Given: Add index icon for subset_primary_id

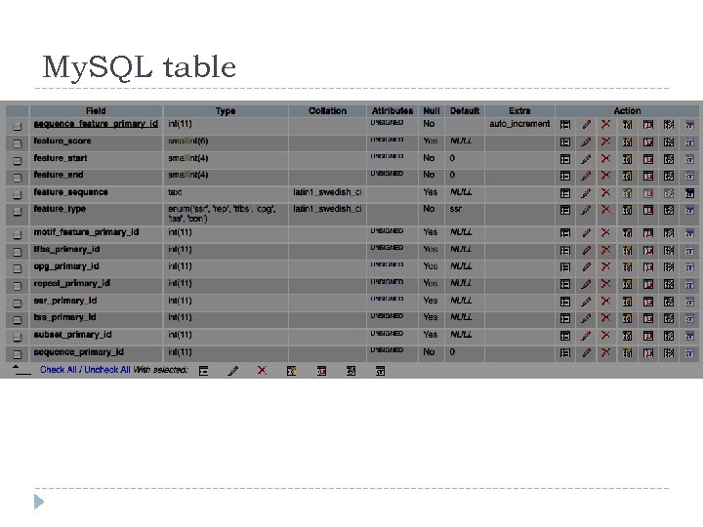Looking at the screenshot, I should [x=669, y=336].
